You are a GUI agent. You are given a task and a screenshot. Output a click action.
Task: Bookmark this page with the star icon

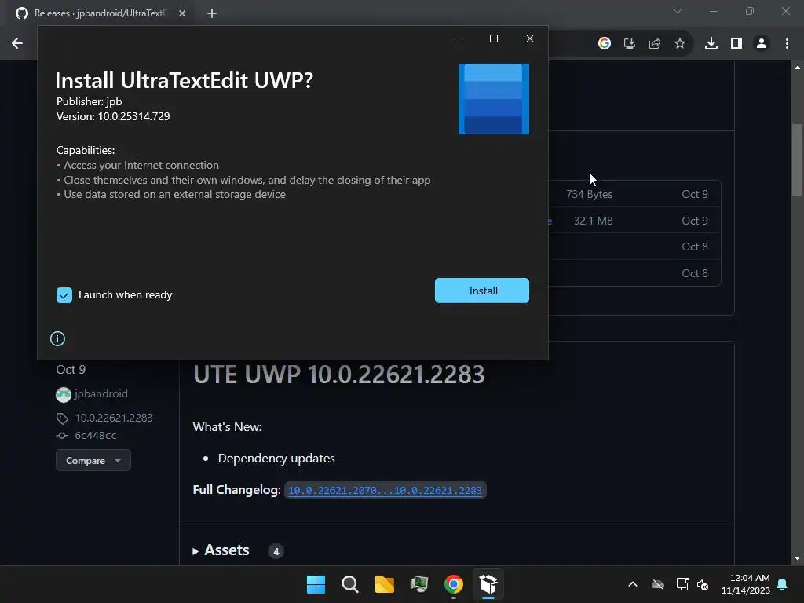click(x=679, y=44)
